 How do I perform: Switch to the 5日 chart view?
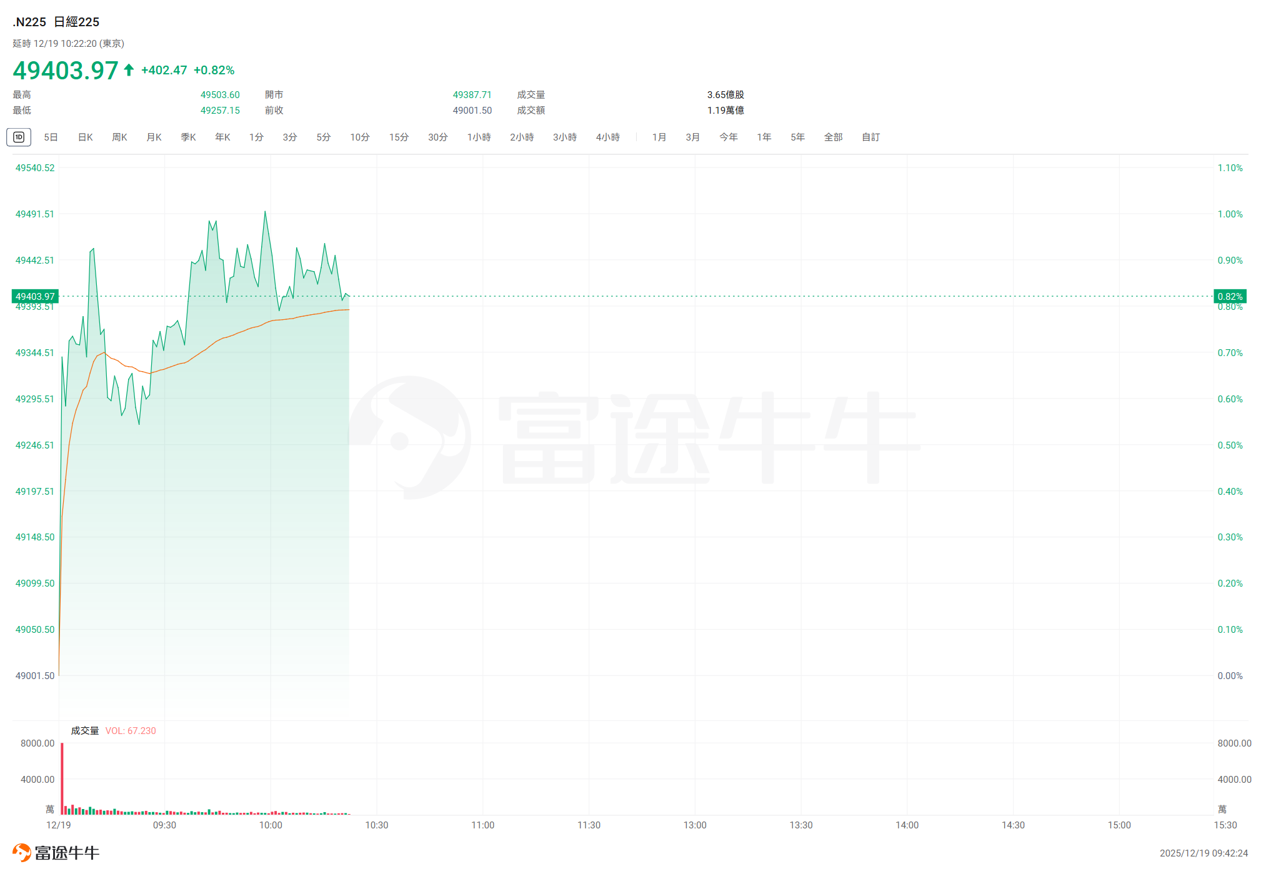point(51,137)
